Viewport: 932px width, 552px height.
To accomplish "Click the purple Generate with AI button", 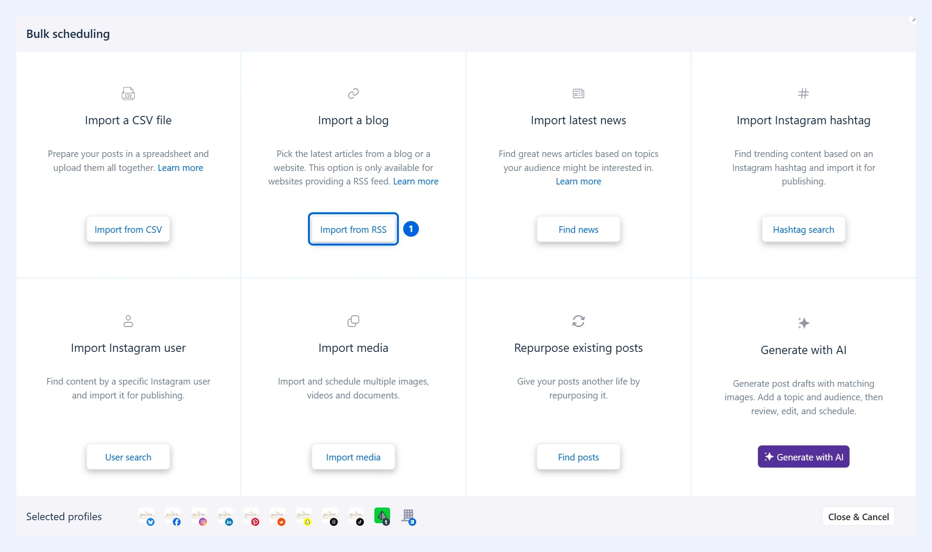I will 803,457.
